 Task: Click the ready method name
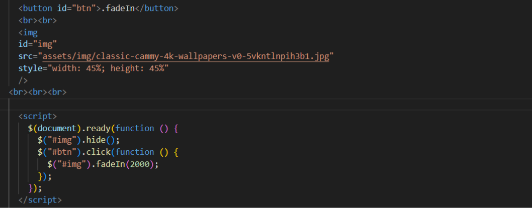[x=99, y=128]
